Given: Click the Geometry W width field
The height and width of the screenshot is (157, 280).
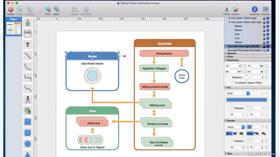Looking at the screenshot, I should [236, 72].
